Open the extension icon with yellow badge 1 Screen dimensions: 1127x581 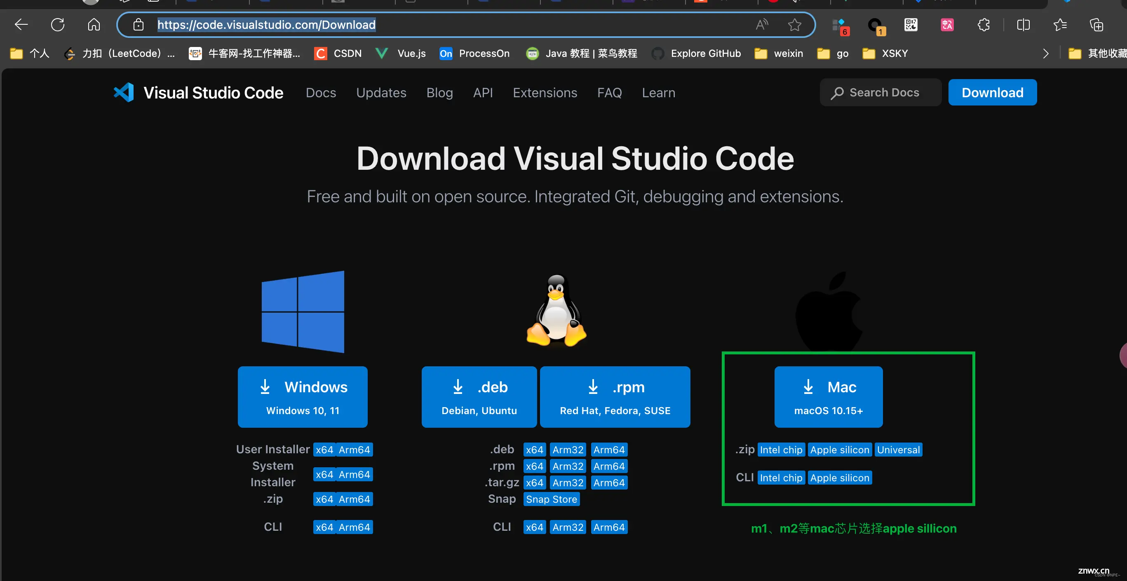876,26
